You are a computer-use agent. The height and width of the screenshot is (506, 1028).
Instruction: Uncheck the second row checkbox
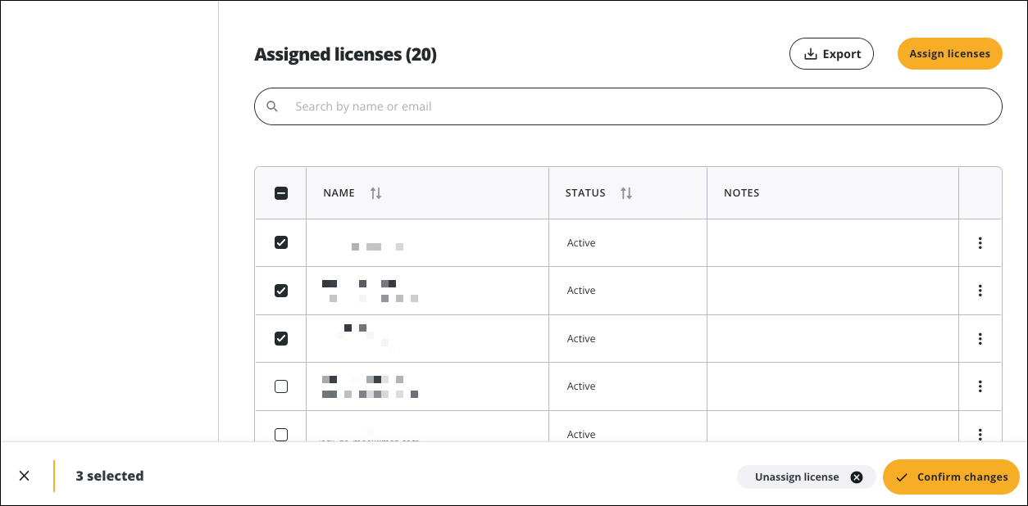281,291
